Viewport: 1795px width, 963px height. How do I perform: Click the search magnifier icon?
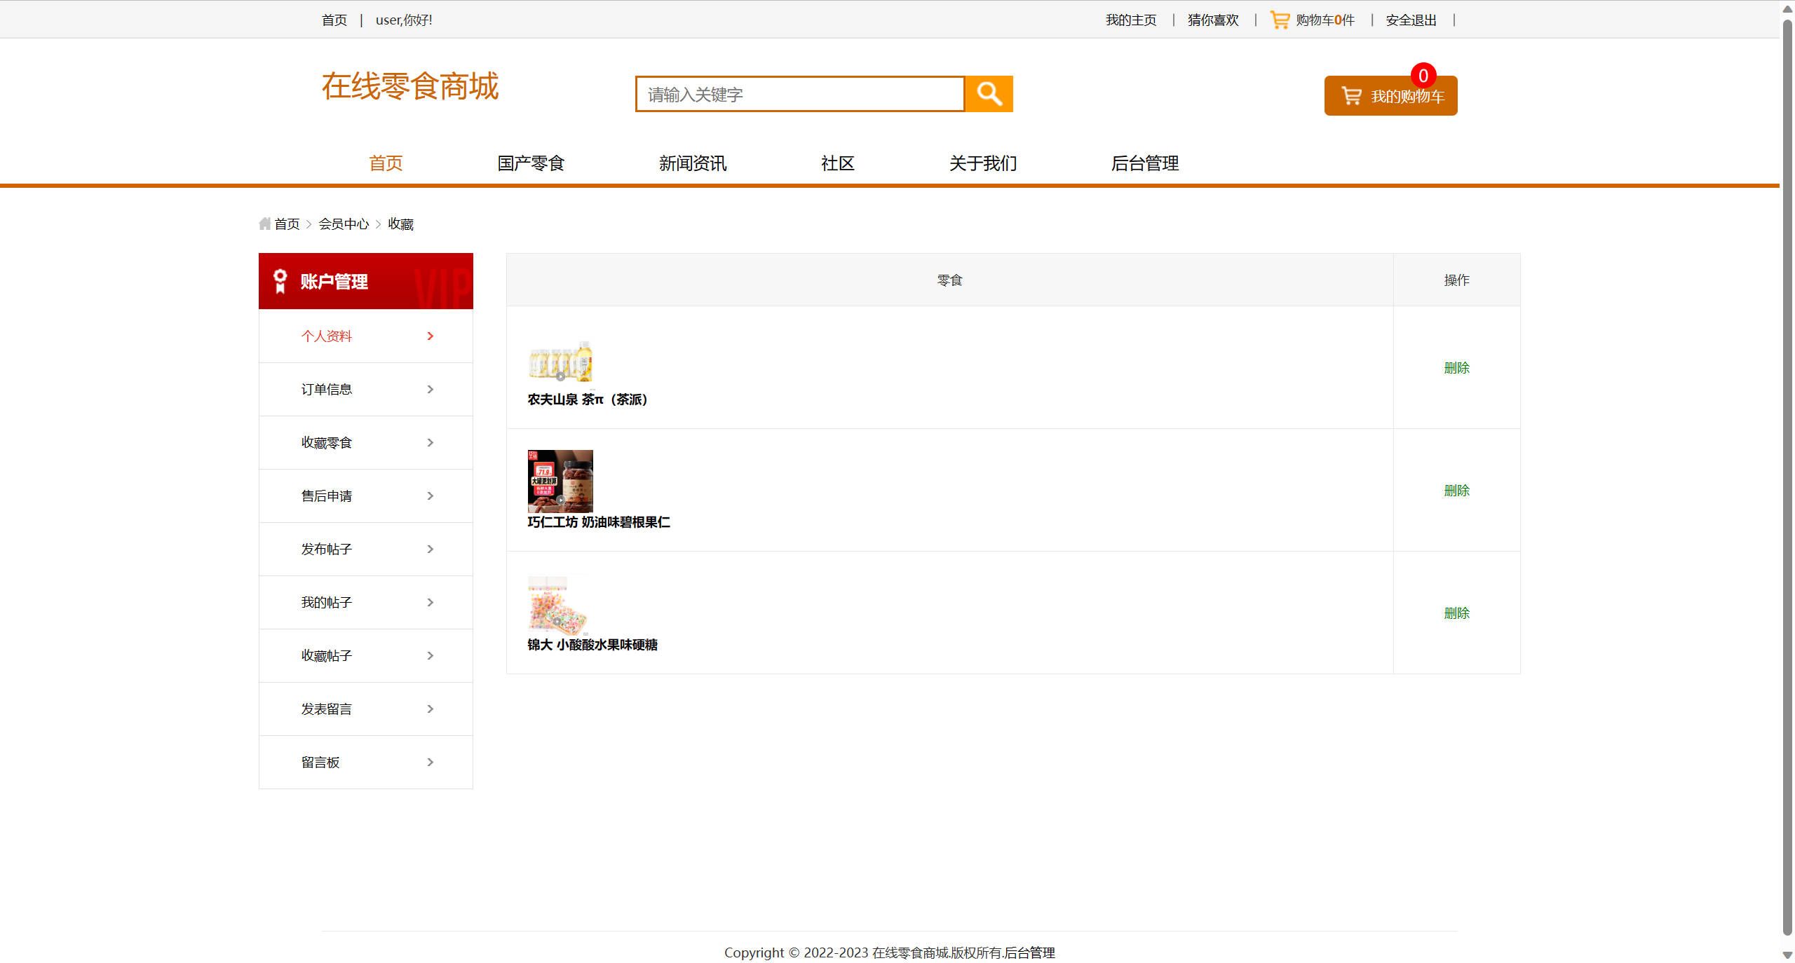[x=989, y=93]
